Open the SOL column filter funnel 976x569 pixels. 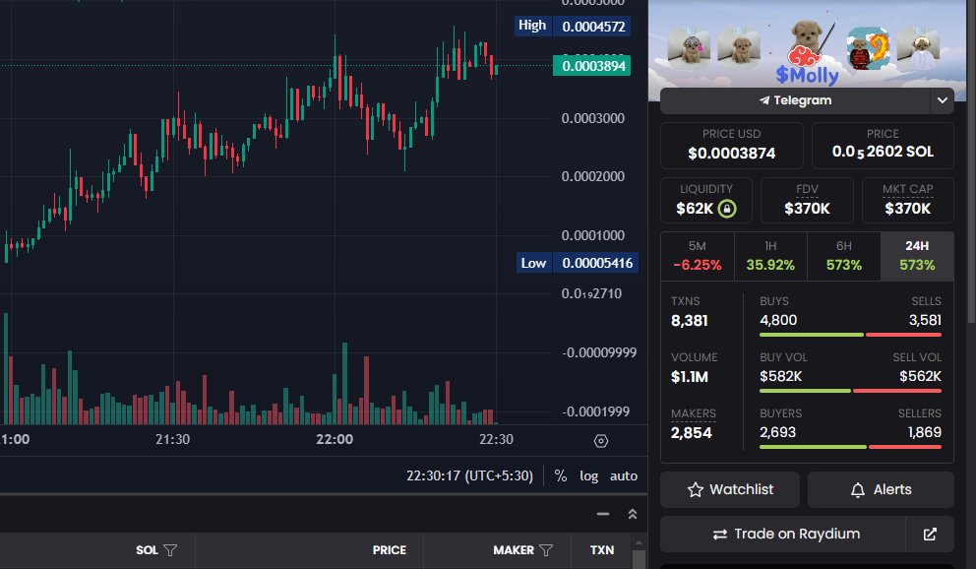[x=170, y=550]
